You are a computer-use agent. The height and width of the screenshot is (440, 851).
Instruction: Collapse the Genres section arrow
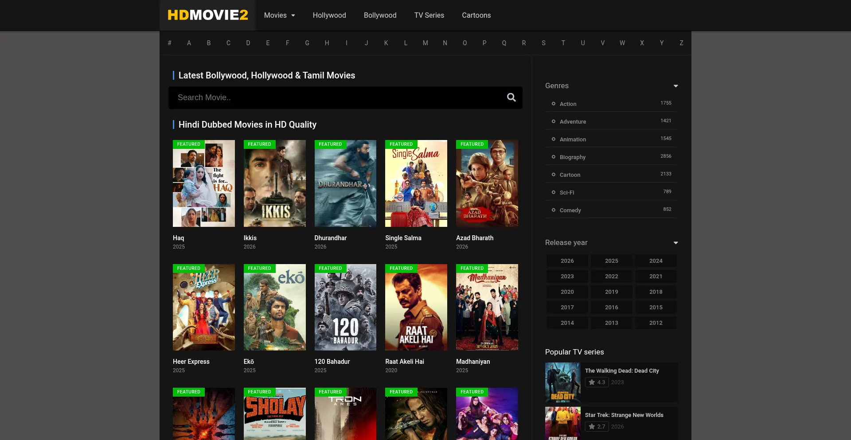(675, 86)
